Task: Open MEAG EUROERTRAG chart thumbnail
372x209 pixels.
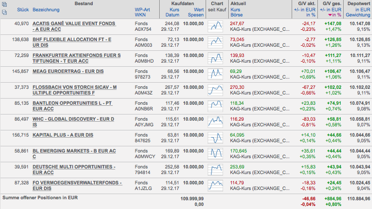Action: pos(215,74)
